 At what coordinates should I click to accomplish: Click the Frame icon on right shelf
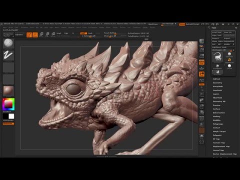pos(201,94)
